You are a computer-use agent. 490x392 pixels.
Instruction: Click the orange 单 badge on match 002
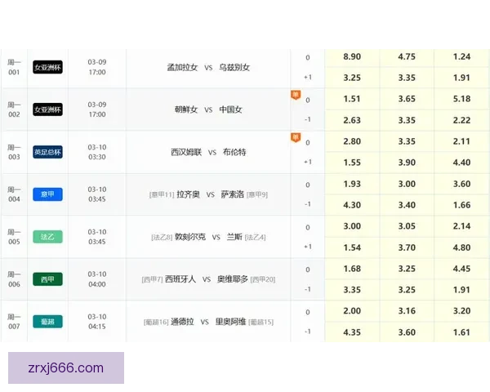[296, 95]
